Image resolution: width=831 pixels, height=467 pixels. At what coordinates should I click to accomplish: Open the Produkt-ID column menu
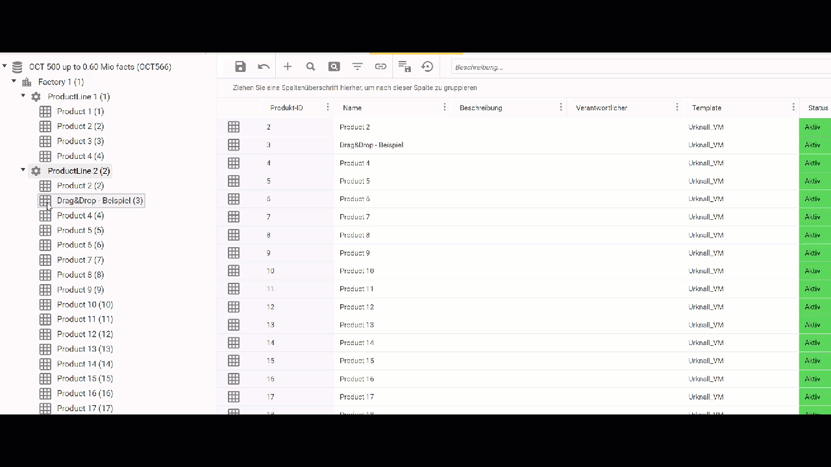click(327, 107)
